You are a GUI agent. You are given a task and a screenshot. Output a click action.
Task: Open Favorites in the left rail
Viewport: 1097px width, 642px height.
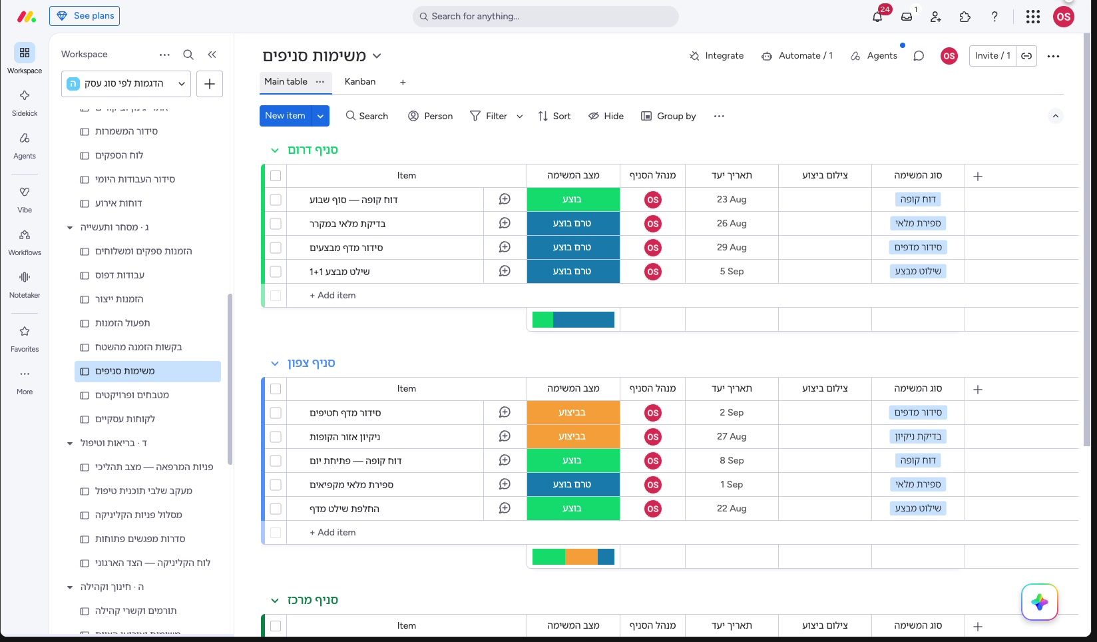(x=25, y=338)
